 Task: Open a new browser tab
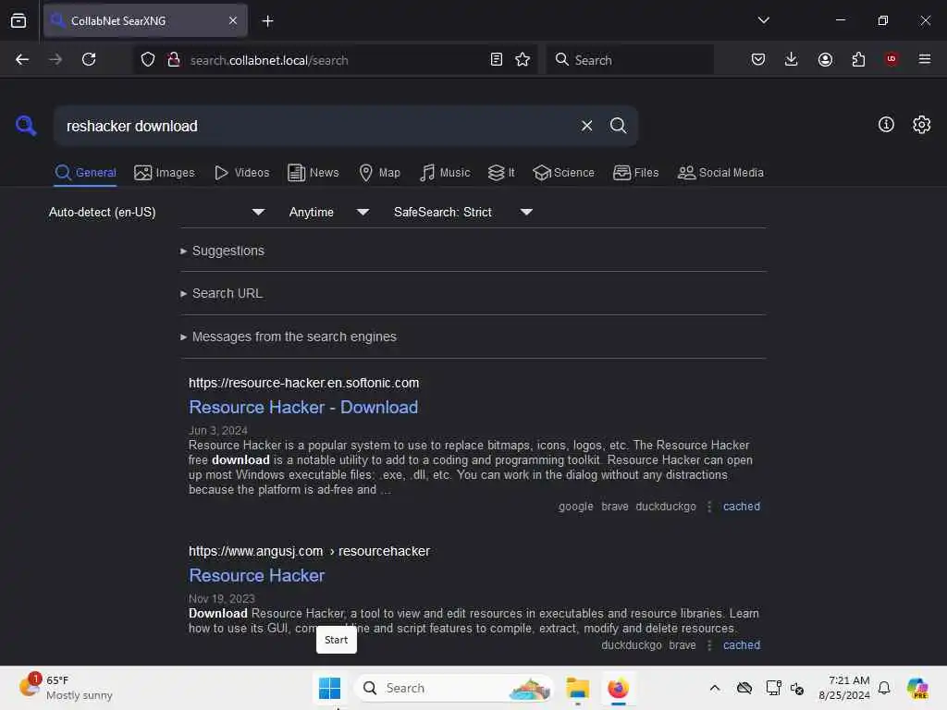click(267, 21)
